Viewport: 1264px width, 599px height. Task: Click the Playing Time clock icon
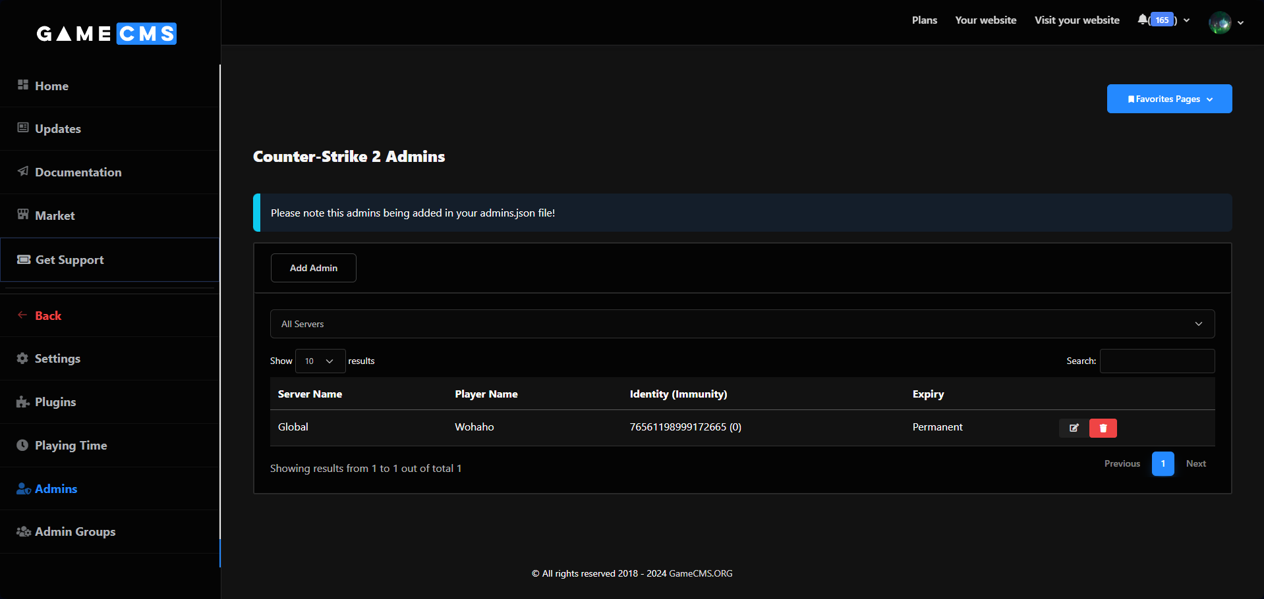click(x=22, y=445)
